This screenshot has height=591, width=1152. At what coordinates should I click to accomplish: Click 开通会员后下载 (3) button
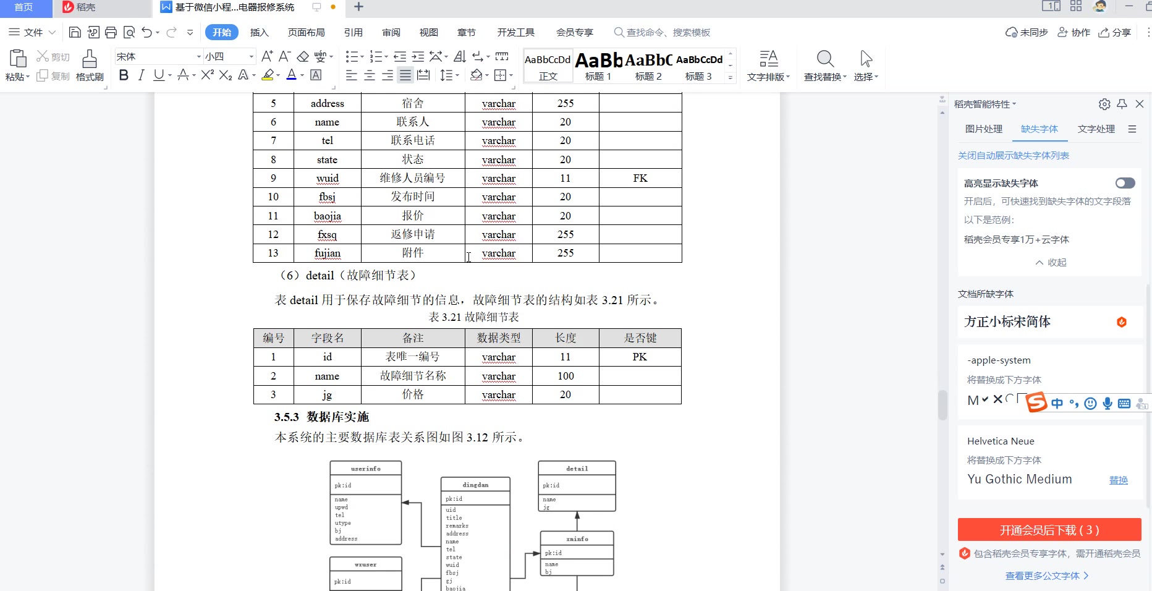(x=1049, y=530)
